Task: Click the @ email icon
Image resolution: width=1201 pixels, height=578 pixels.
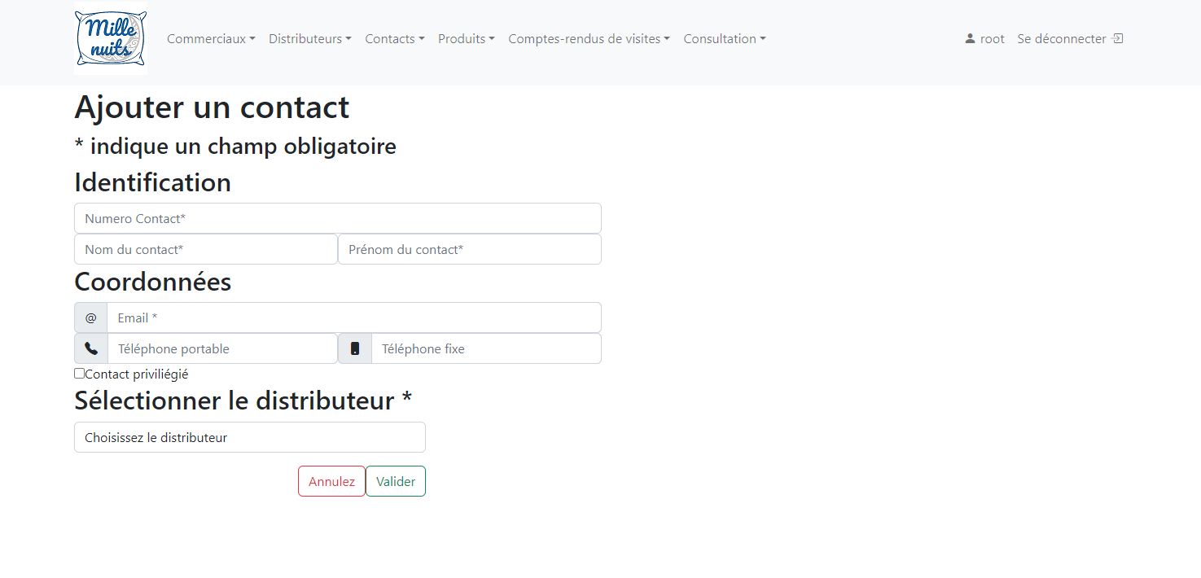Action: [x=90, y=317]
